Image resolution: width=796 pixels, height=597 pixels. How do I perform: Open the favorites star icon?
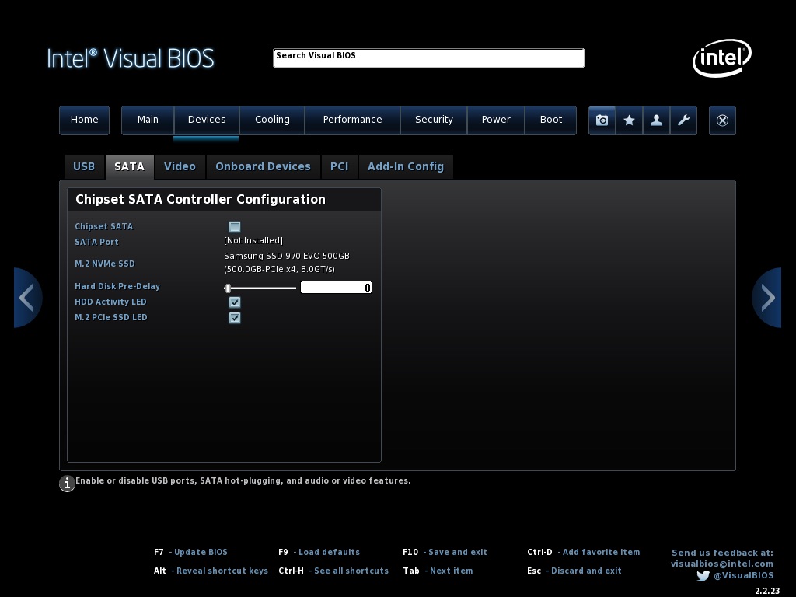click(x=629, y=120)
